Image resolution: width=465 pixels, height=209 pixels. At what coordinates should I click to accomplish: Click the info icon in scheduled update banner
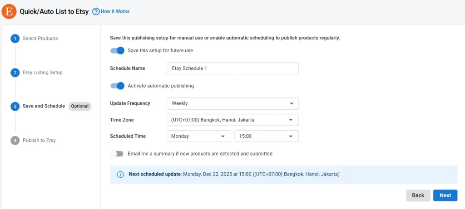coord(120,175)
